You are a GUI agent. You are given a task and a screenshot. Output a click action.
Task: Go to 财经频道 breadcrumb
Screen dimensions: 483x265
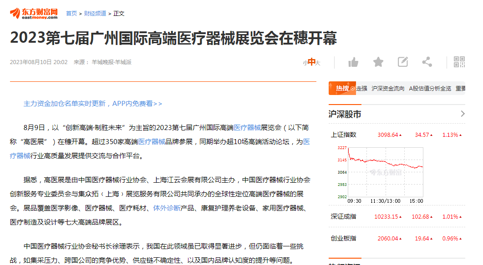(x=95, y=14)
